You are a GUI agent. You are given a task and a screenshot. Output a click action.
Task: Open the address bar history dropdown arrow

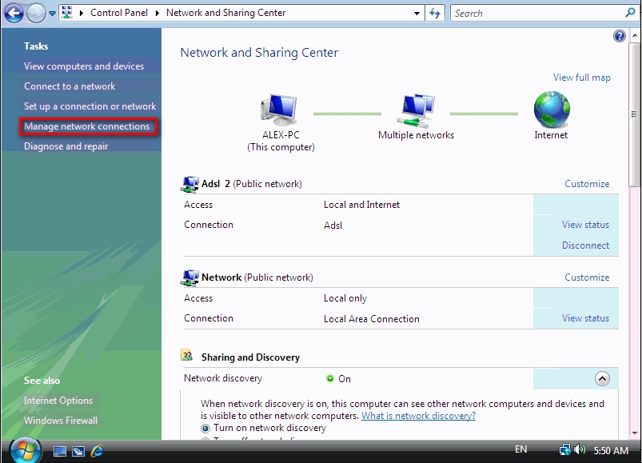point(417,14)
